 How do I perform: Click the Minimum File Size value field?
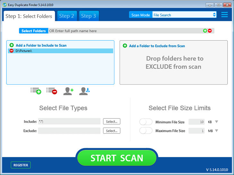196,122
